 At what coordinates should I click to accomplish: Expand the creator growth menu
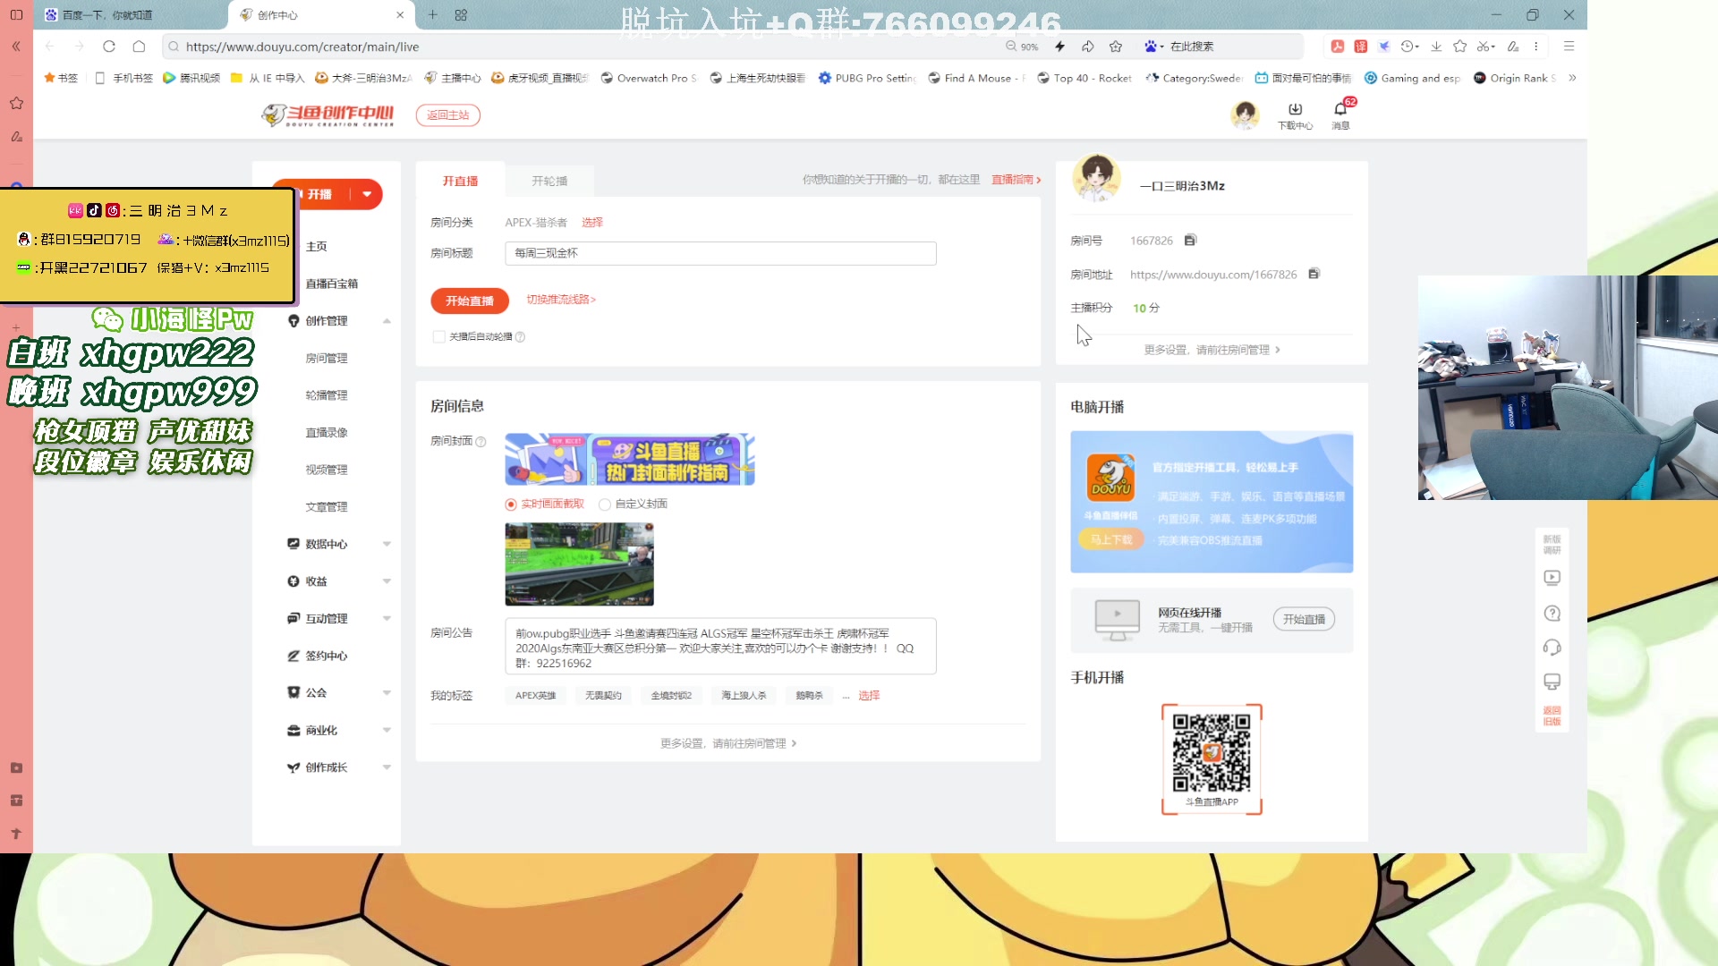[387, 767]
